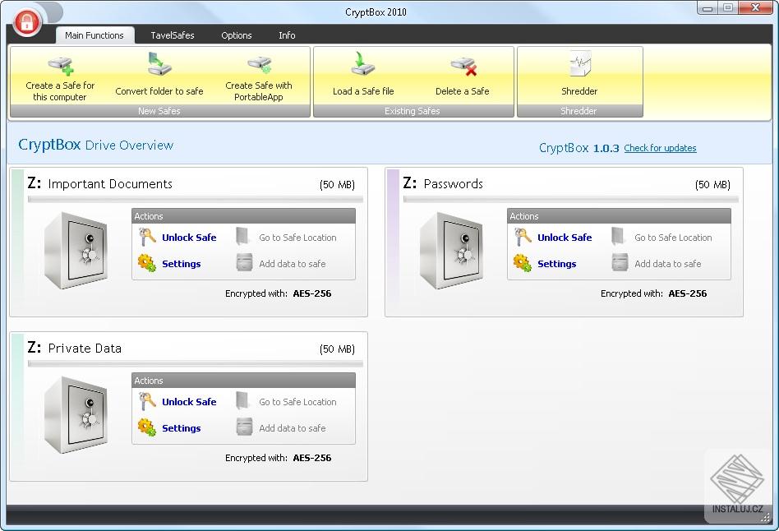779x531 pixels.
Task: Open Settings for the Private Data safe
Action: click(x=182, y=428)
